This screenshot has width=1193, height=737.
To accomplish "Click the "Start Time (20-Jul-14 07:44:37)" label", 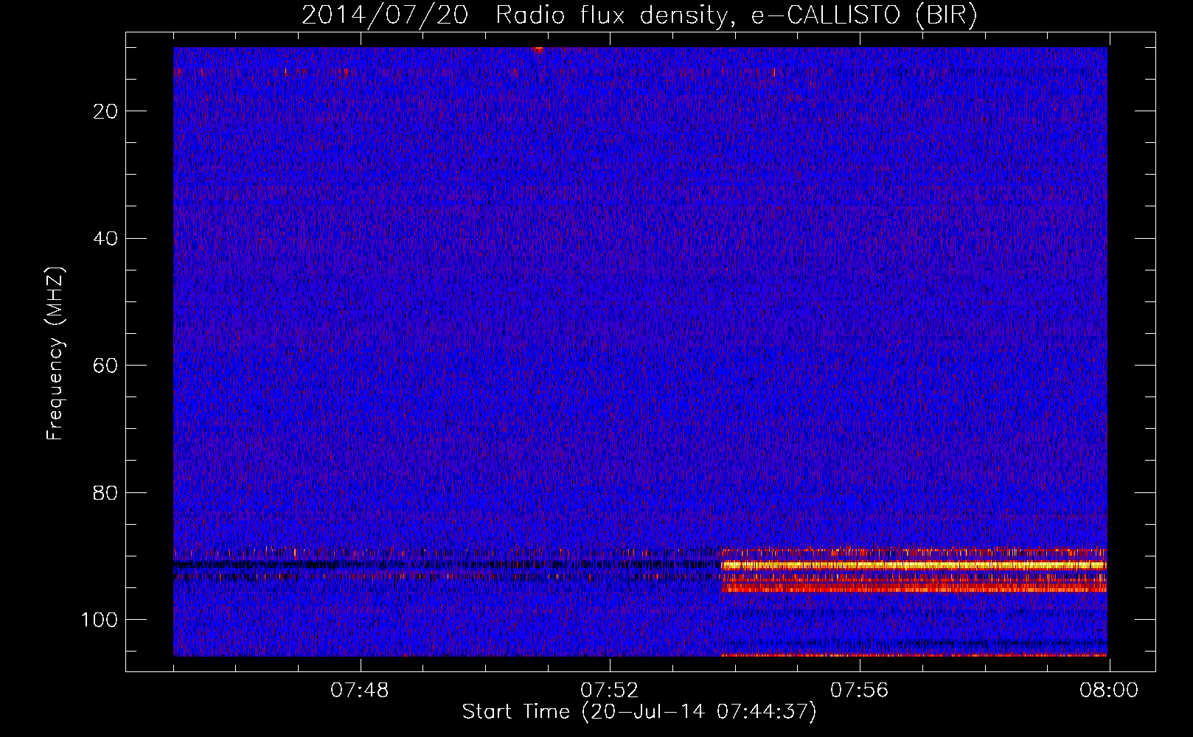I will point(639,712).
